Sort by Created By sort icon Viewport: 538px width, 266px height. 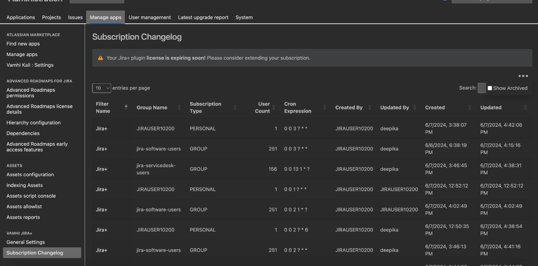click(x=370, y=108)
